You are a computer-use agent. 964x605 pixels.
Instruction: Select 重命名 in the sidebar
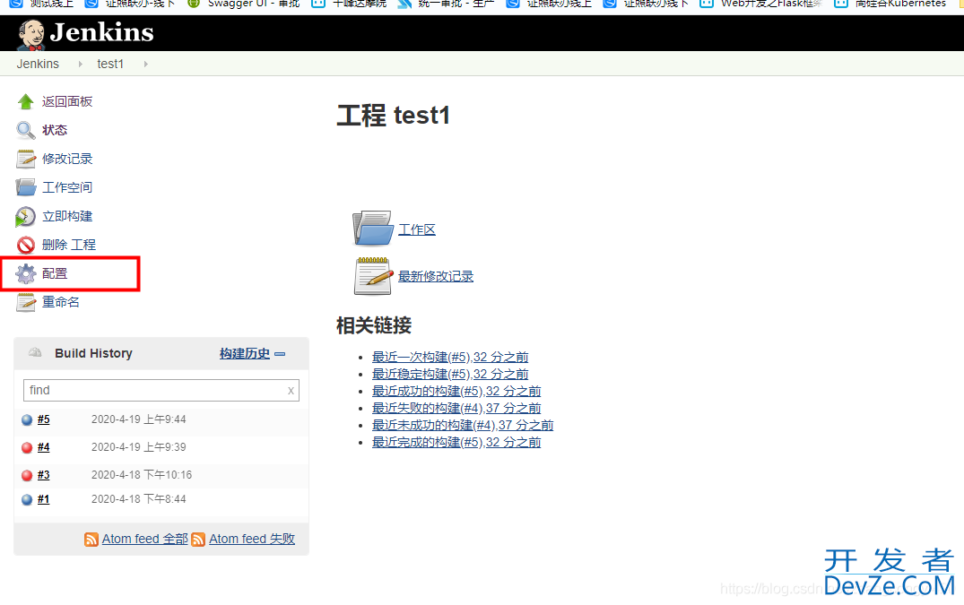(x=61, y=302)
